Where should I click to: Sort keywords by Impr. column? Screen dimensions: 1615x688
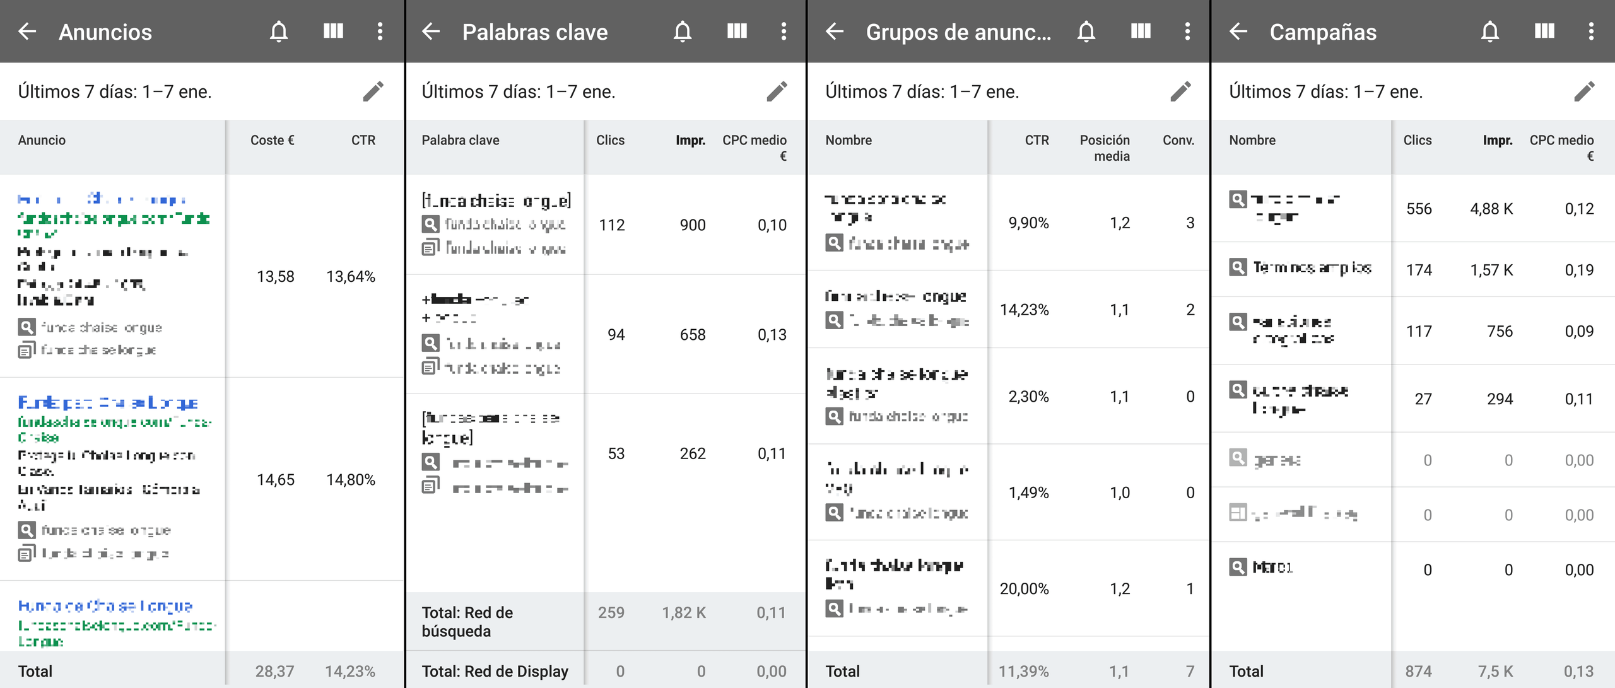point(690,140)
